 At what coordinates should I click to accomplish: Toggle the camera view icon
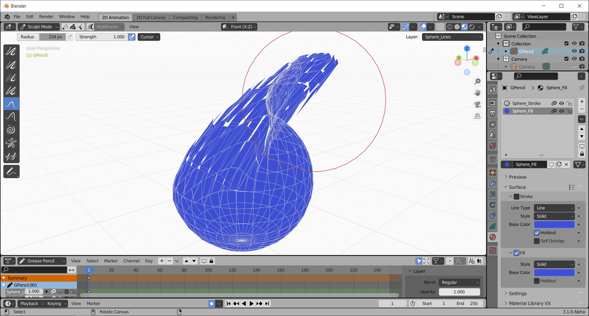pyautogui.click(x=477, y=105)
